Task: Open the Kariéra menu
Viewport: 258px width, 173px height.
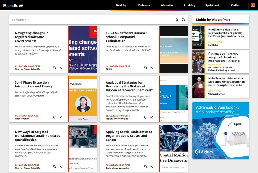Action: pyautogui.click(x=235, y=5)
